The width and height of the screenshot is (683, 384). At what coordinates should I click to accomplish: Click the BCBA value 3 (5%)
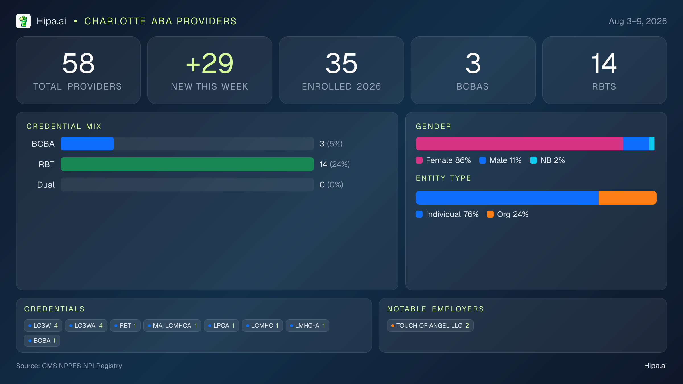(331, 144)
